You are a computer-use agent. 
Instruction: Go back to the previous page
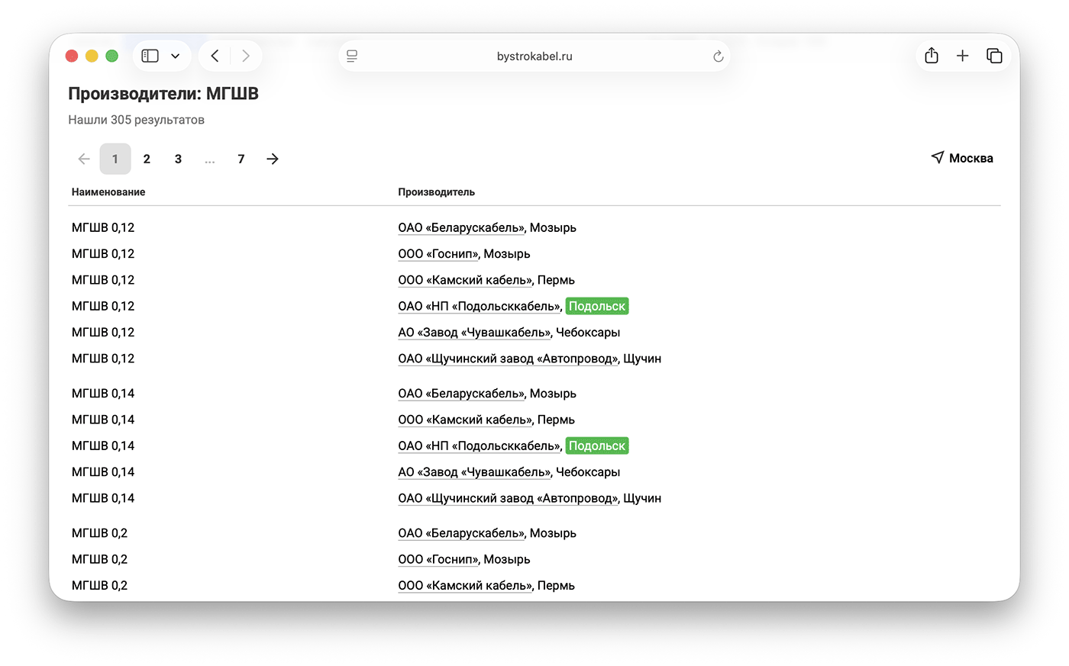point(215,56)
